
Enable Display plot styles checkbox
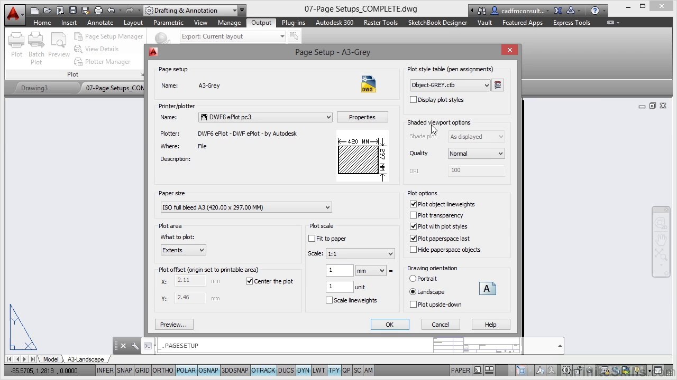point(414,100)
